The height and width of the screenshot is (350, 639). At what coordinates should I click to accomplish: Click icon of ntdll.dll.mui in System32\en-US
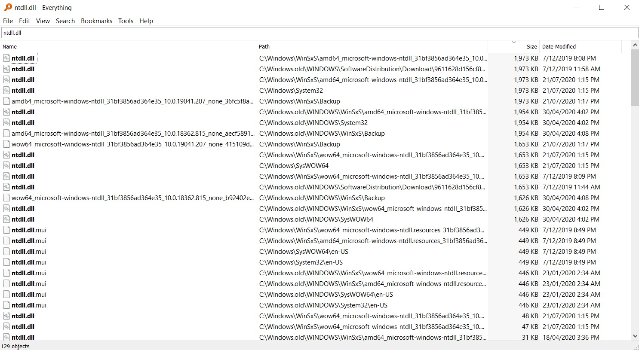pos(6,262)
